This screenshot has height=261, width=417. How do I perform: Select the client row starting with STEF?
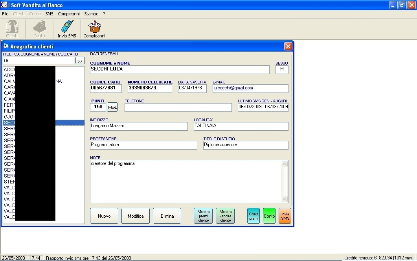44,181
